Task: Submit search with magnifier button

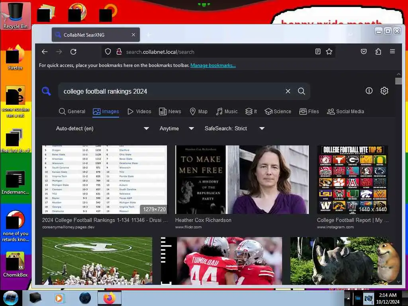Action: point(301,91)
